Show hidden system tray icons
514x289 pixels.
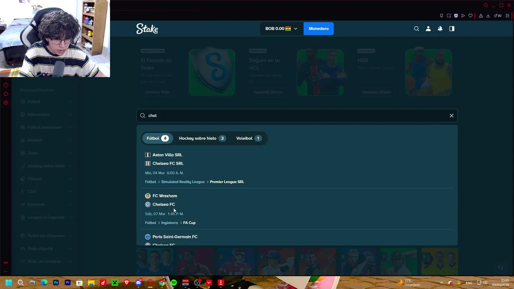(441, 283)
